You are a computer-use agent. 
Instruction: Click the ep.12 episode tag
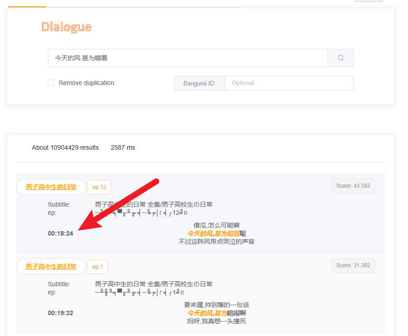(x=99, y=187)
